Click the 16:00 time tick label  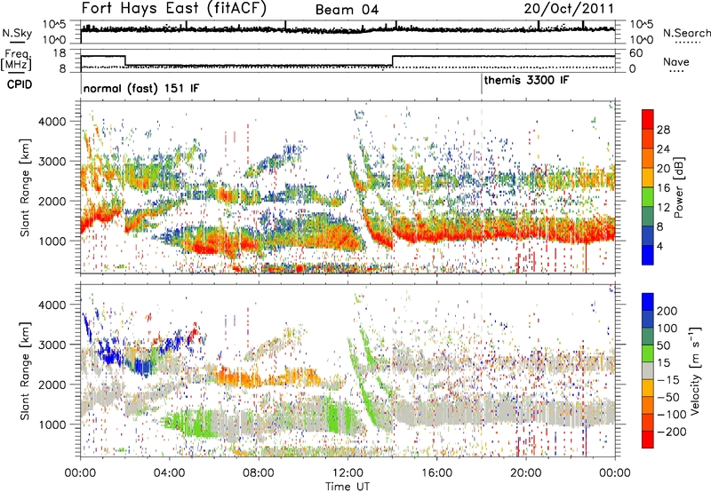click(436, 473)
